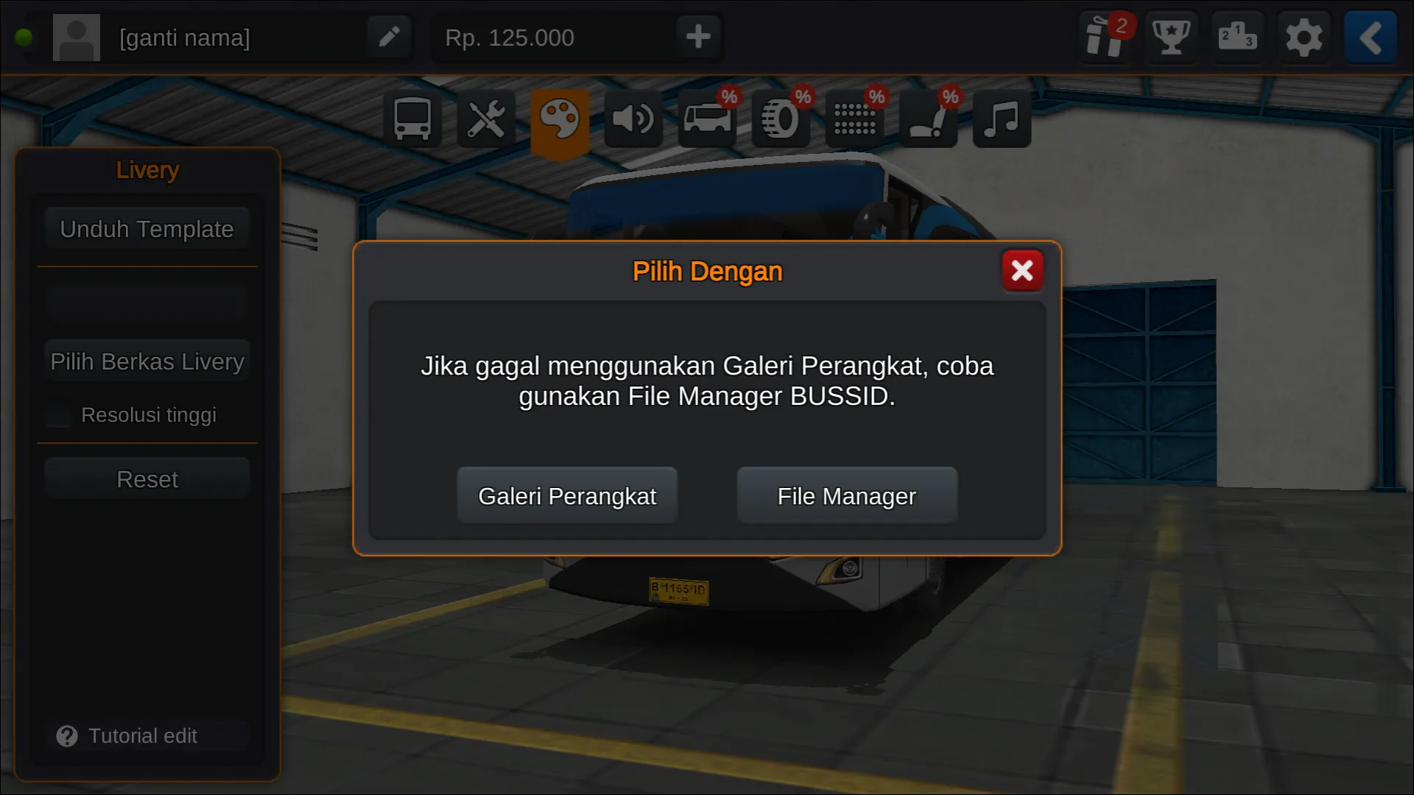Select the paint palette livery tab
Image resolution: width=1414 pixels, height=795 pixels.
click(560, 120)
